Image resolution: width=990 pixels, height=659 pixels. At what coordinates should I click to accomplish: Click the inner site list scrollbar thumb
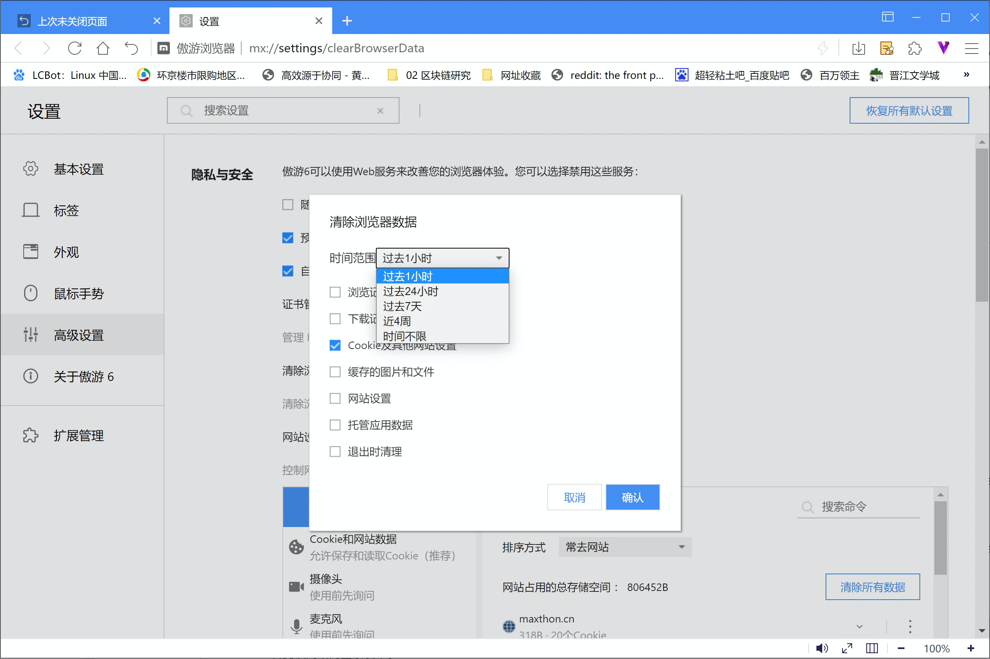(x=941, y=538)
